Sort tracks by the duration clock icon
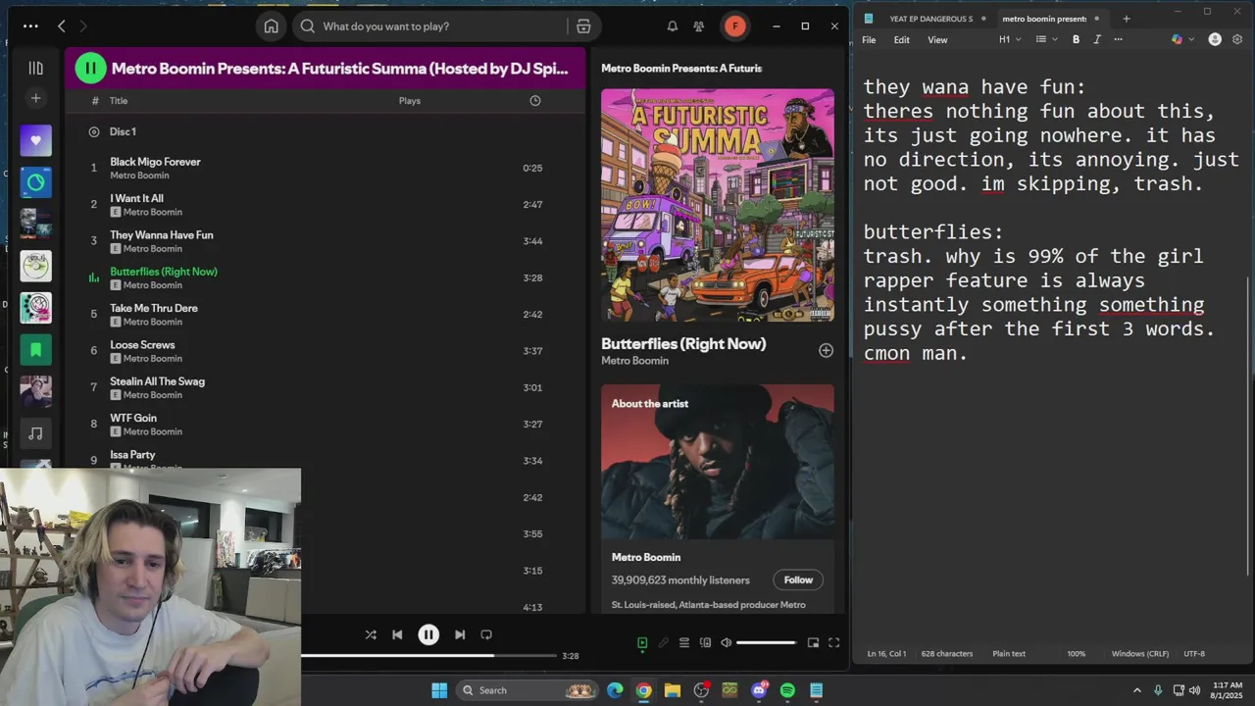The height and width of the screenshot is (706, 1255). [x=535, y=101]
